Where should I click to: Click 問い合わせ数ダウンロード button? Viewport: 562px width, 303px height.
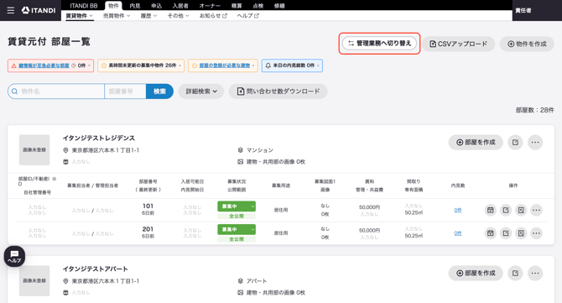click(x=278, y=91)
